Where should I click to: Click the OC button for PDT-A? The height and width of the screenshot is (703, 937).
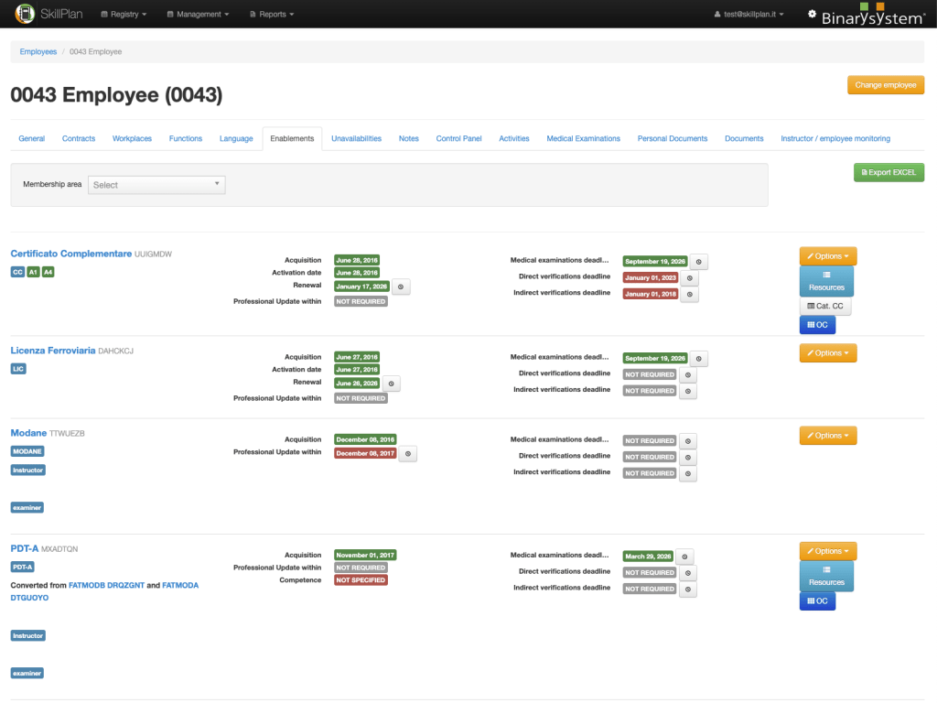click(x=817, y=600)
